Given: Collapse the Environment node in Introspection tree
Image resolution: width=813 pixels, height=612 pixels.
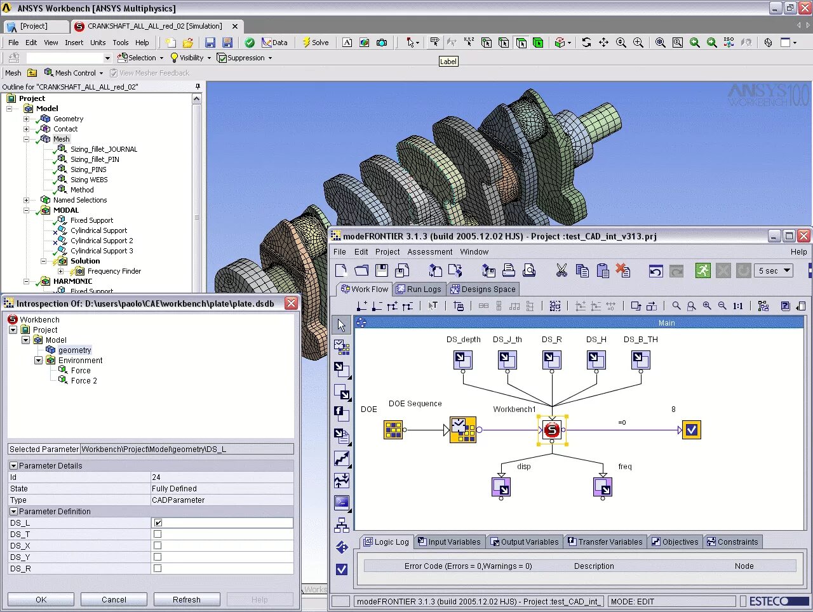Looking at the screenshot, I should click(x=38, y=360).
